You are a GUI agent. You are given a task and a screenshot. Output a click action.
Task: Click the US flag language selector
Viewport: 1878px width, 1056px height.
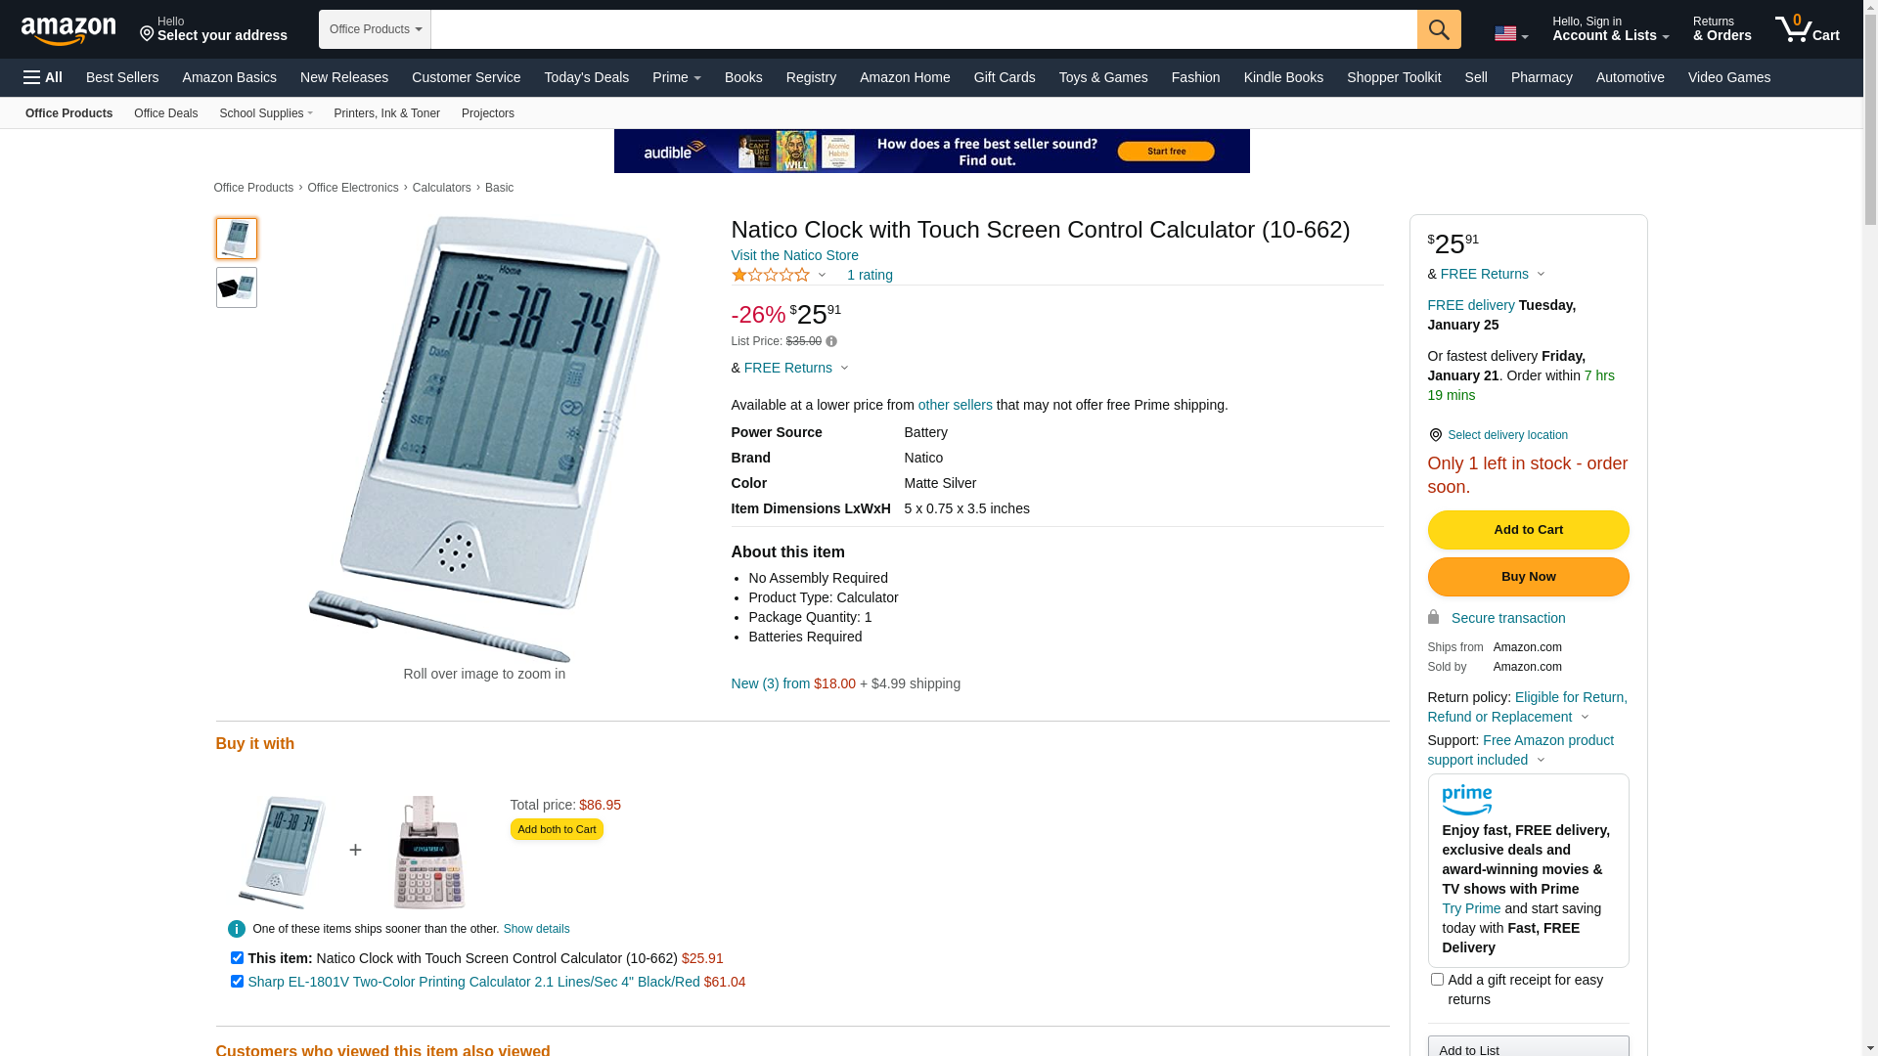point(1510,34)
